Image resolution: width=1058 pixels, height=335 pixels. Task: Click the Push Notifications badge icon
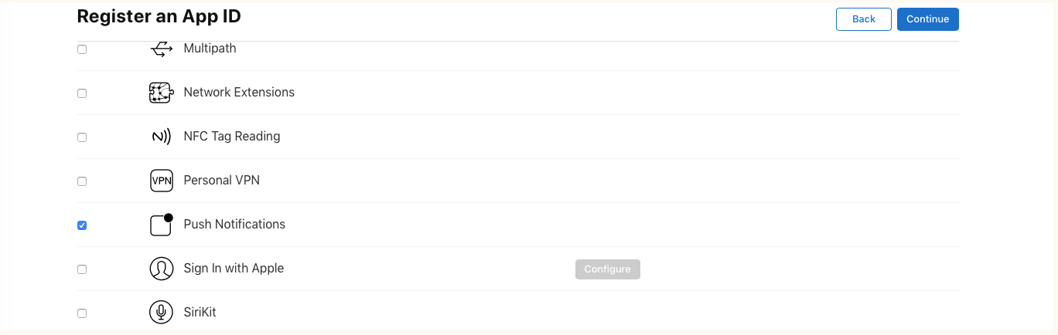tap(161, 225)
